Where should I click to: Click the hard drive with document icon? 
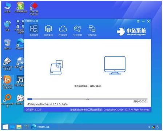pyautogui.click(x=56, y=67)
